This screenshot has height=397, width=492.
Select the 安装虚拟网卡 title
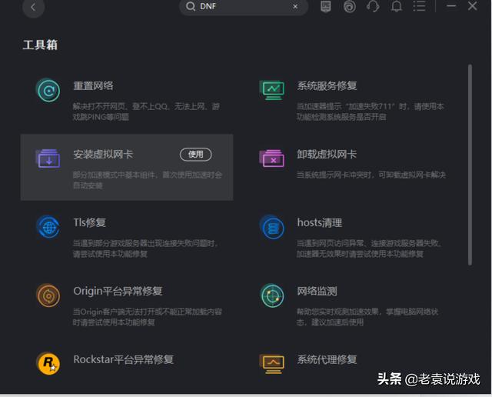(103, 154)
